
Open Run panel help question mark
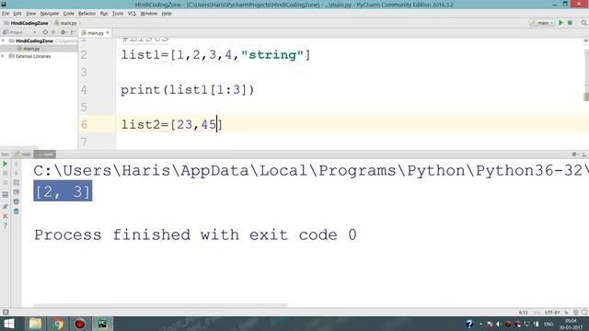6,225
